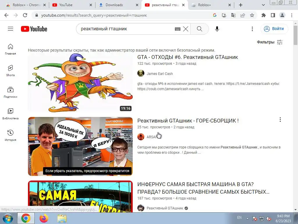Image resolution: width=298 pixels, height=224 pixels.
Task: Start voice search with the microphone icon
Action: 217,29
